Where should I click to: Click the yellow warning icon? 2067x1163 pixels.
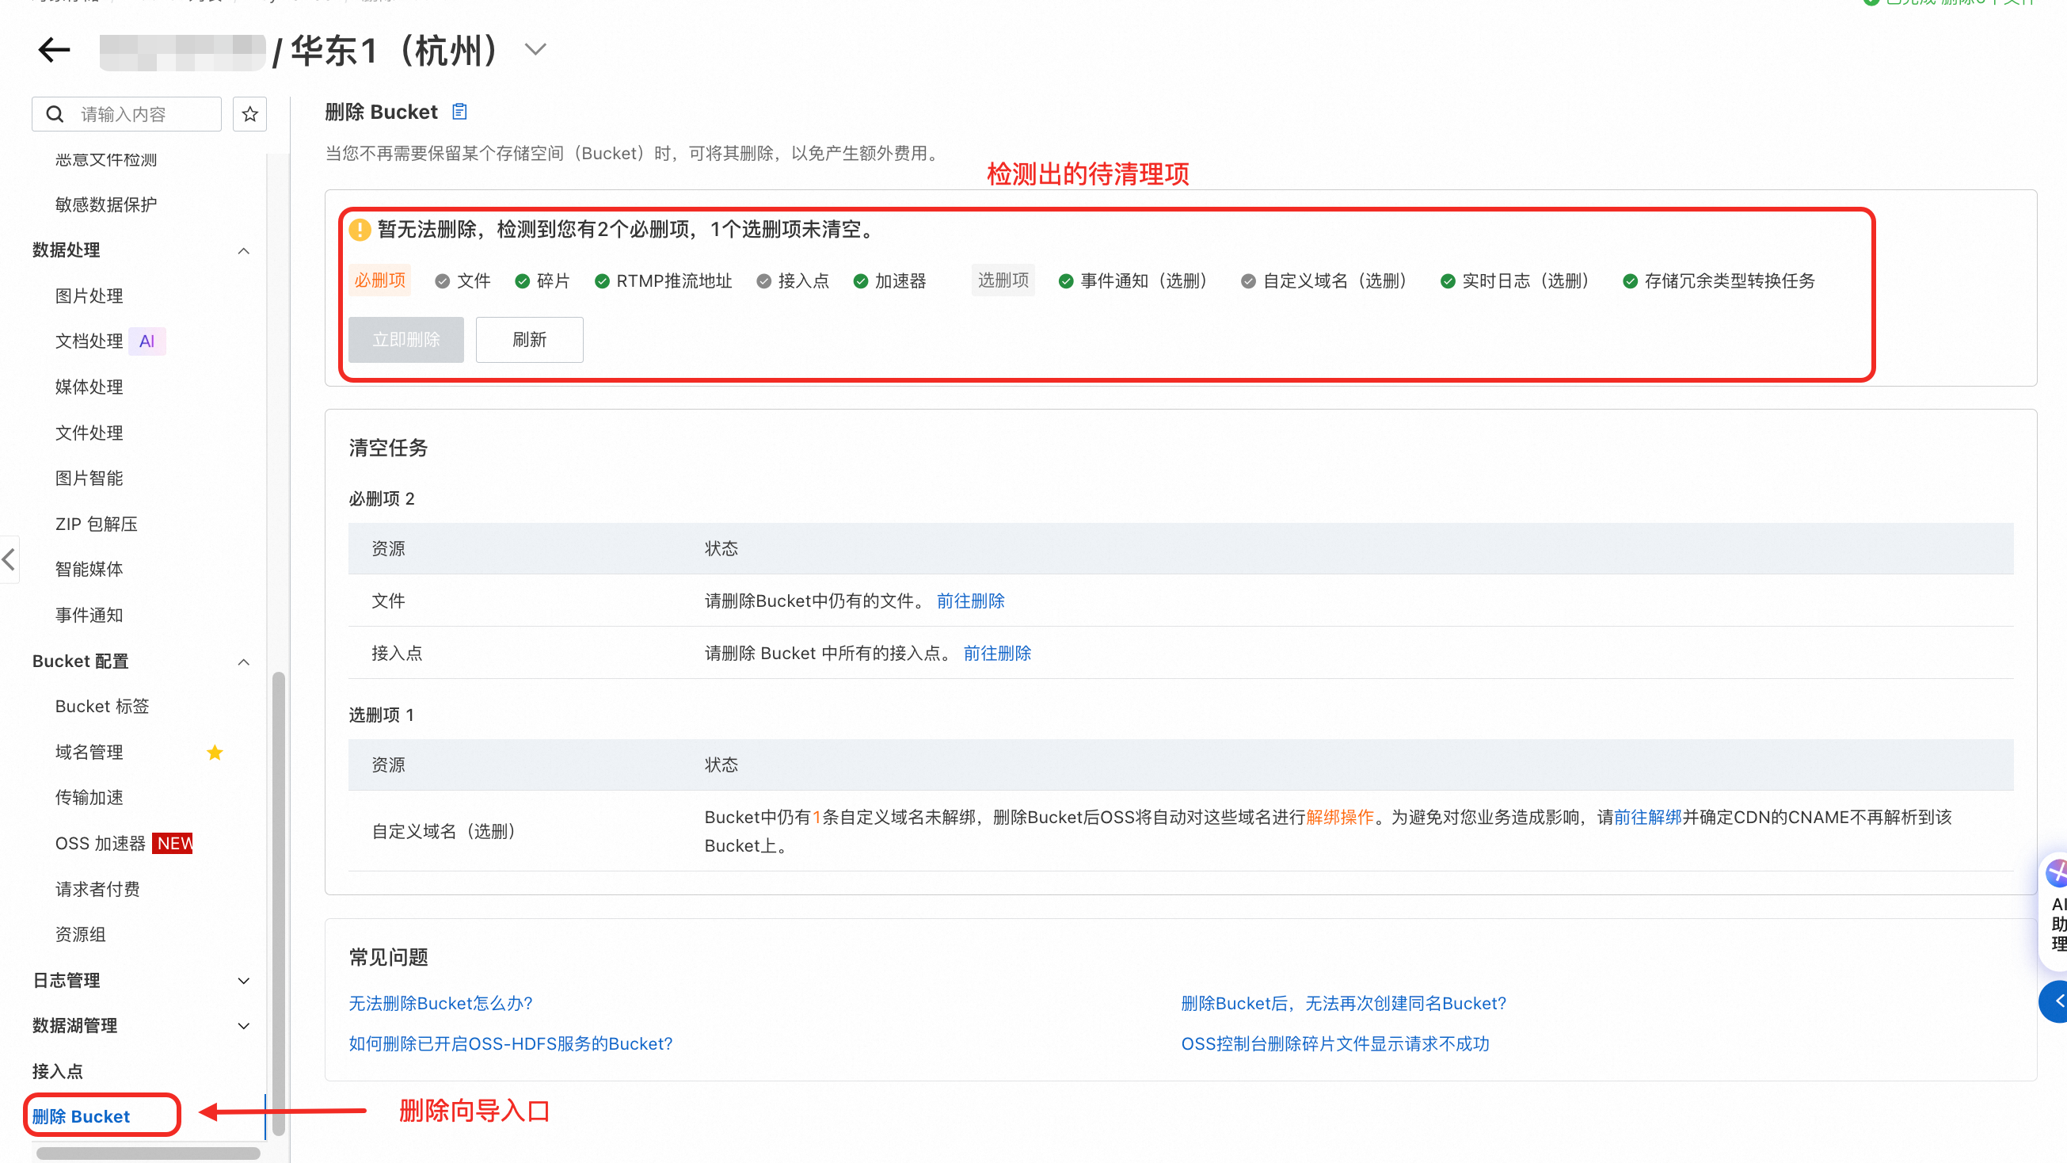pyautogui.click(x=360, y=230)
